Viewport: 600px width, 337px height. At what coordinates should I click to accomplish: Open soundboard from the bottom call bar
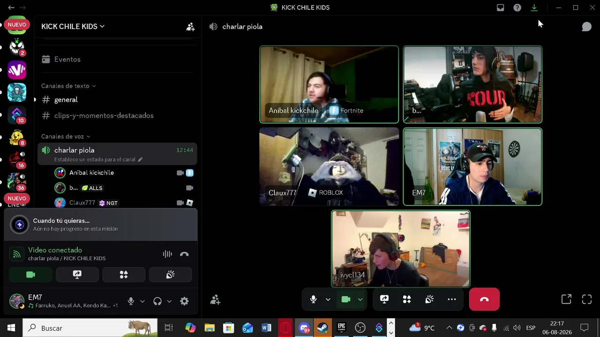click(429, 300)
